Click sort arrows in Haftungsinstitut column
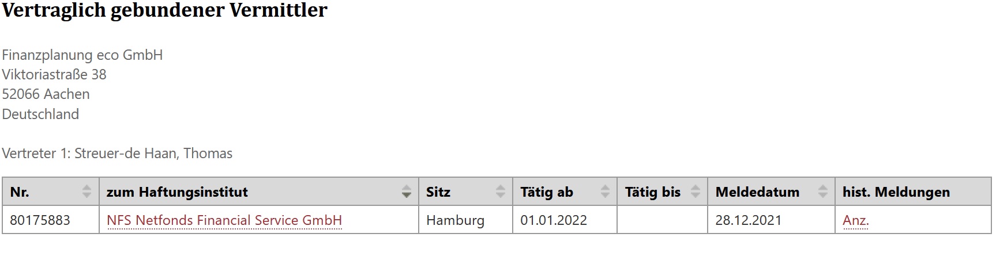 [x=406, y=192]
